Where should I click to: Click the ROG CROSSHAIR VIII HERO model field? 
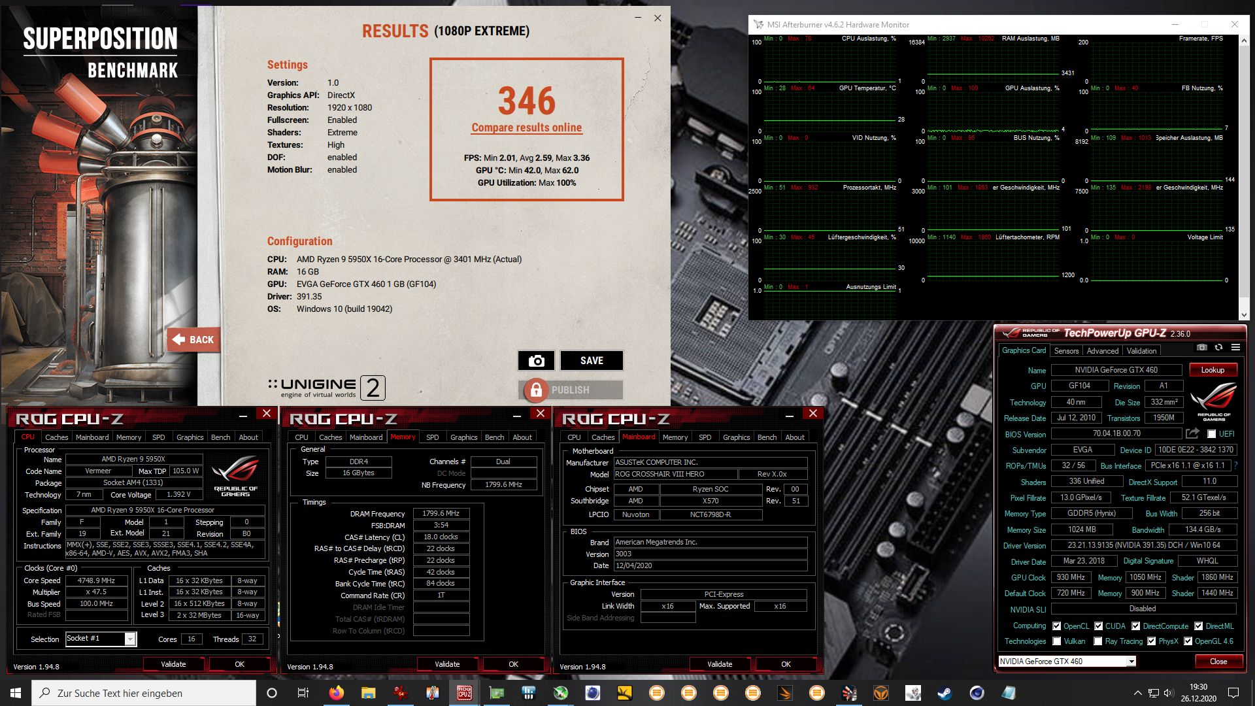676,475
